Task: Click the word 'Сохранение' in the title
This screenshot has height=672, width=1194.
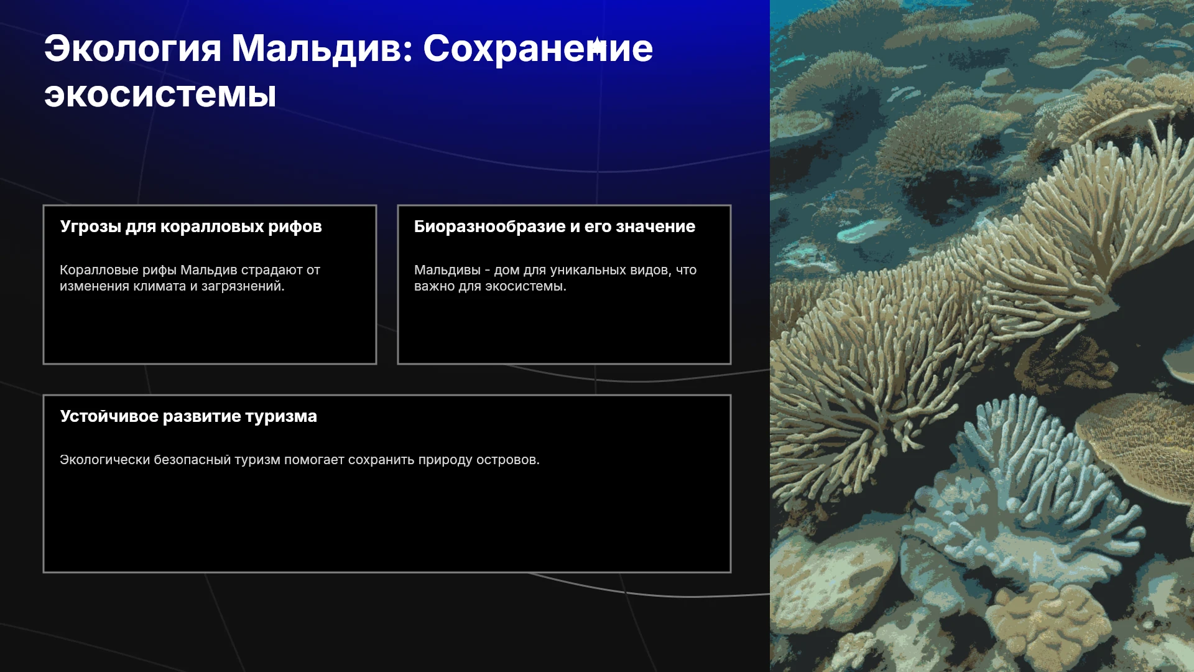Action: click(x=538, y=49)
